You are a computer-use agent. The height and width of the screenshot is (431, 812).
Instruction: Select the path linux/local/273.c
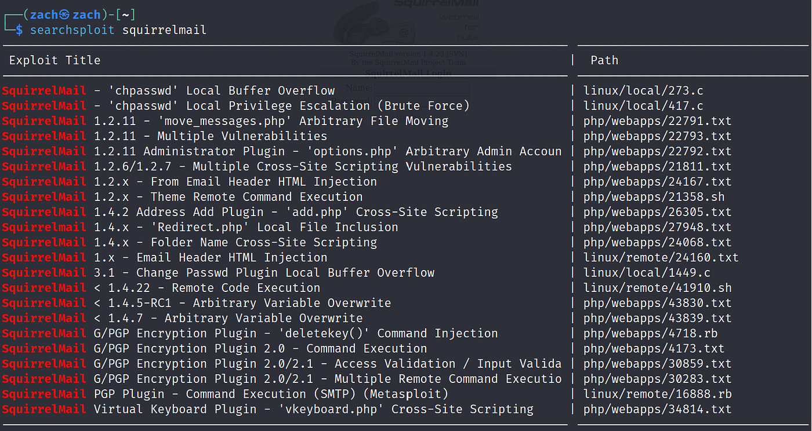click(643, 91)
